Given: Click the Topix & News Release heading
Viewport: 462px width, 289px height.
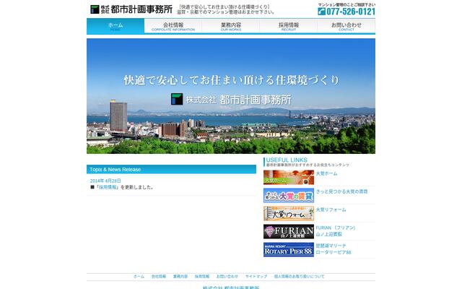Looking at the screenshot, I should (171, 169).
